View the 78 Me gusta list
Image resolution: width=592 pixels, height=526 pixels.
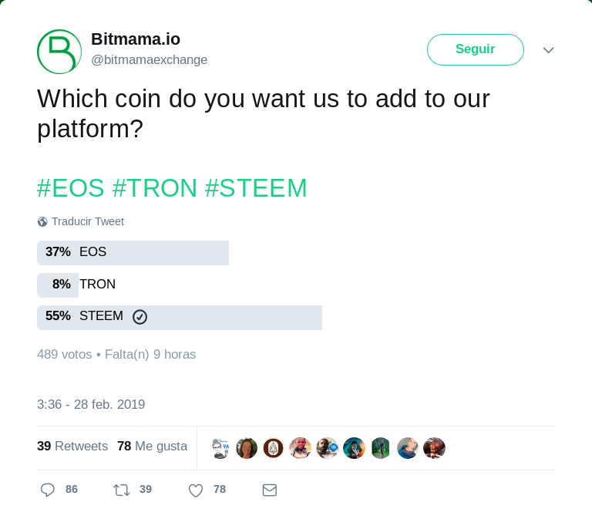pyautogui.click(x=152, y=447)
